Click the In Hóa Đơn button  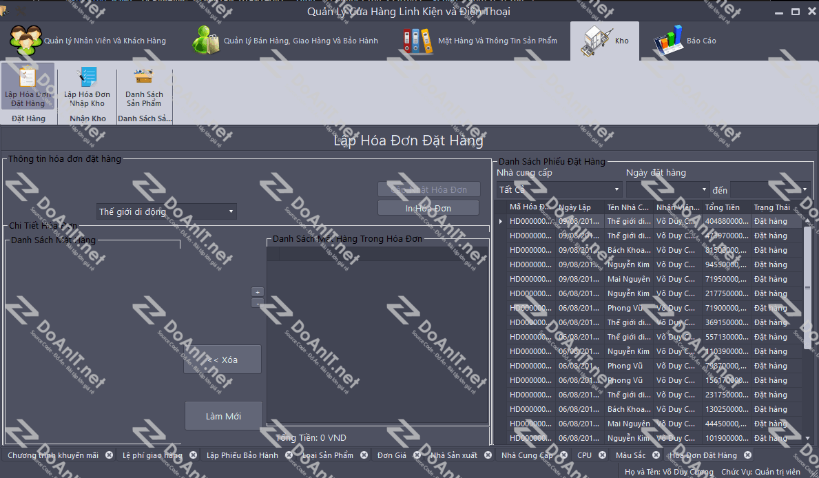pyautogui.click(x=428, y=208)
